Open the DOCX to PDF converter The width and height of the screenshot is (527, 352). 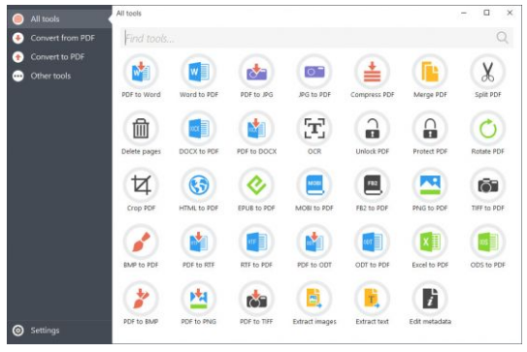(199, 129)
